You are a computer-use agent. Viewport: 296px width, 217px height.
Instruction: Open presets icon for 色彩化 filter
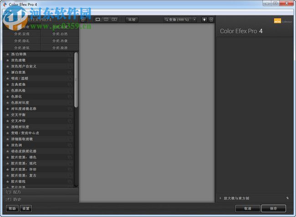click(x=70, y=97)
